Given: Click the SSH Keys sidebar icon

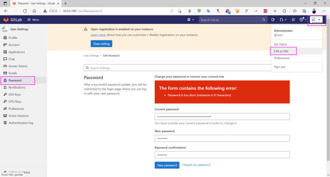Looking at the screenshot, I should click(x=5, y=94).
